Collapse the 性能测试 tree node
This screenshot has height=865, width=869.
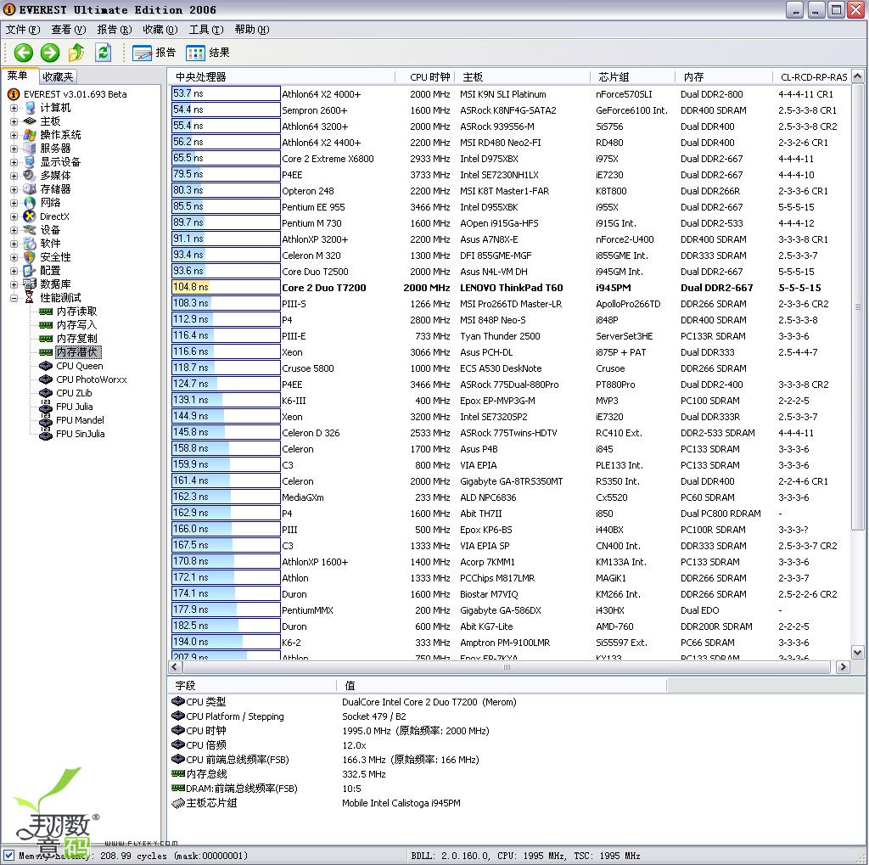[x=14, y=298]
